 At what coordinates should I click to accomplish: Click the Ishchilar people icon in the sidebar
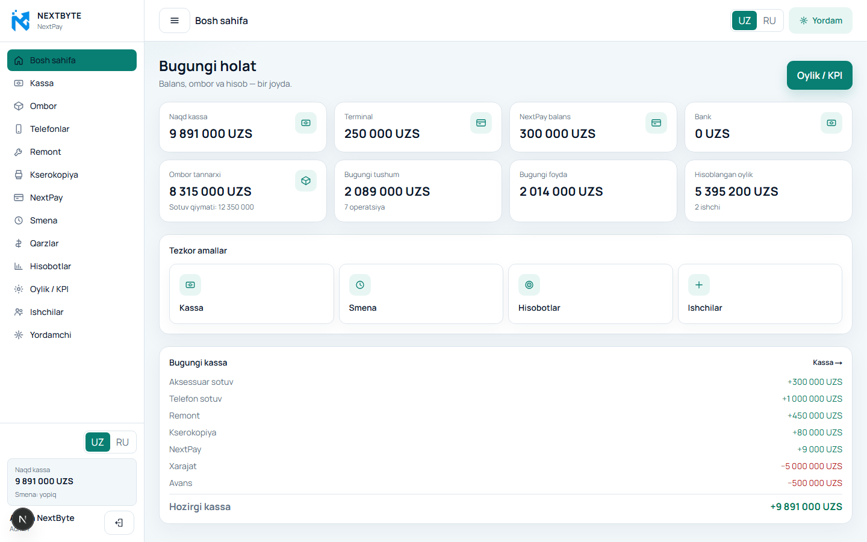19,312
